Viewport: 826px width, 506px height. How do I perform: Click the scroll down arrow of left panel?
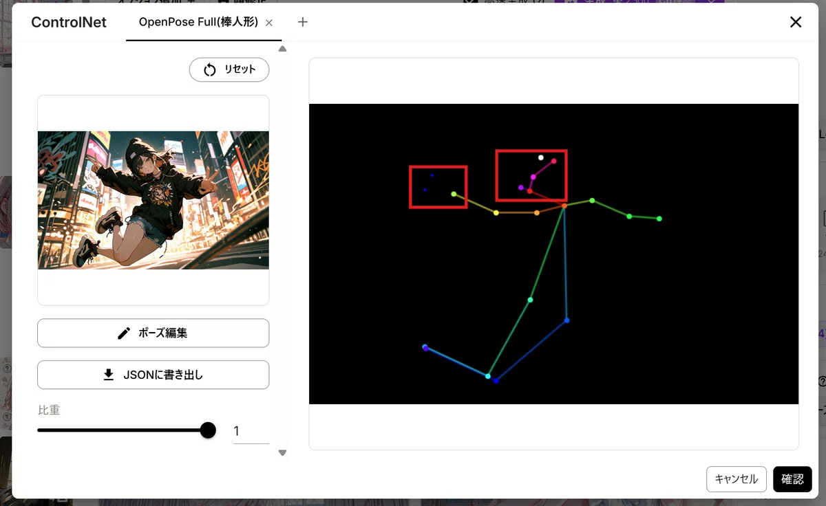[x=282, y=452]
